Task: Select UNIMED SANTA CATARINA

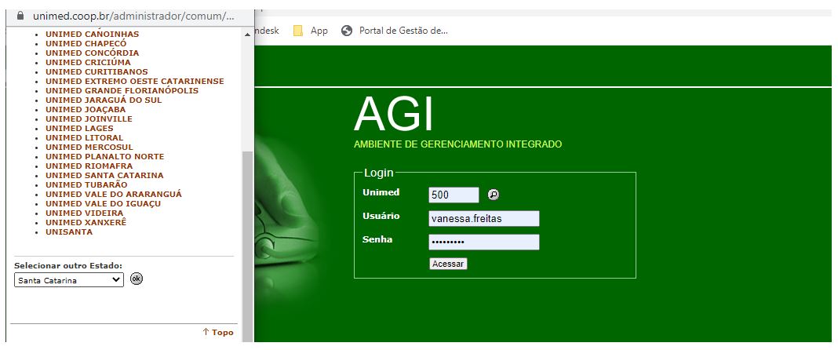Action: pyautogui.click(x=104, y=175)
